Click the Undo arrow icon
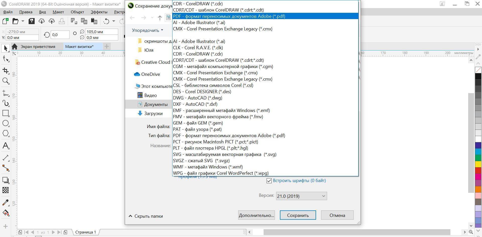The width and height of the screenshot is (482, 237). click(106, 21)
